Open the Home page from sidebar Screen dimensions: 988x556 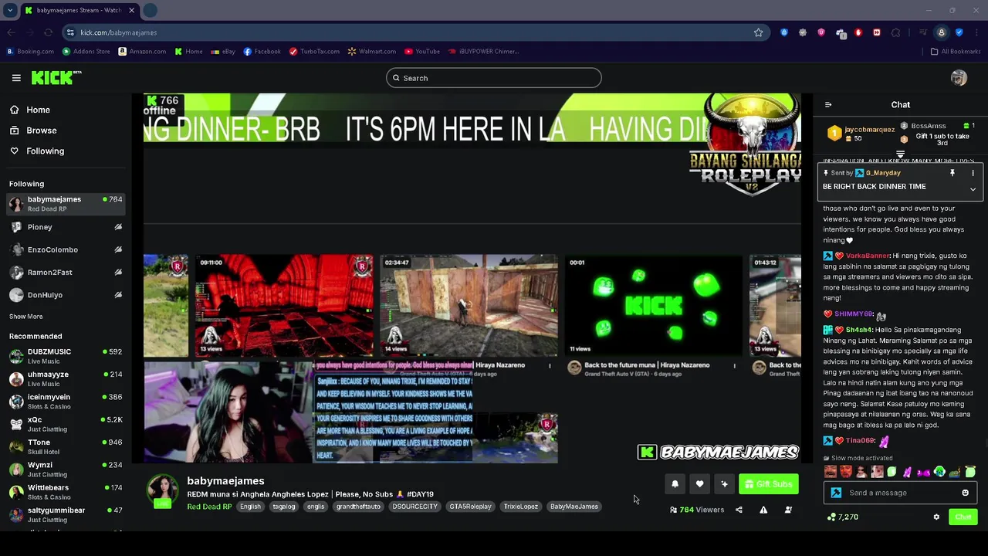[x=39, y=110]
